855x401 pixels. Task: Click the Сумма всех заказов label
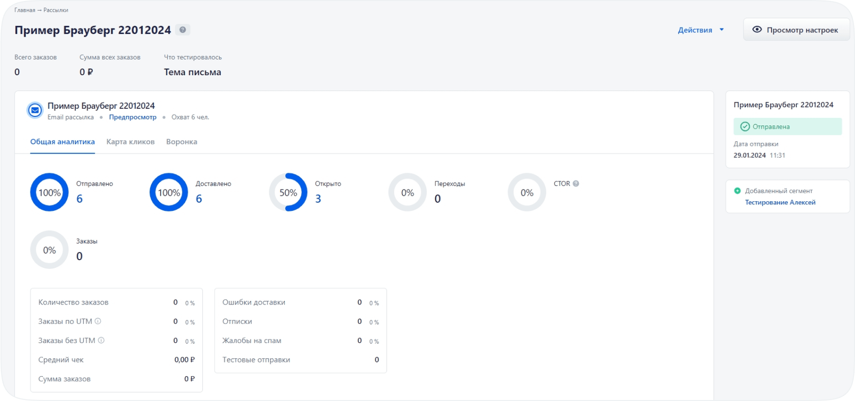[x=110, y=57]
